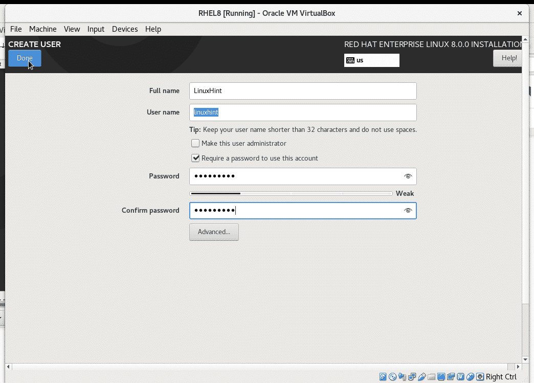The height and width of the screenshot is (383, 534).
Task: Click the Right Ctrl host key text
Action: [501, 377]
